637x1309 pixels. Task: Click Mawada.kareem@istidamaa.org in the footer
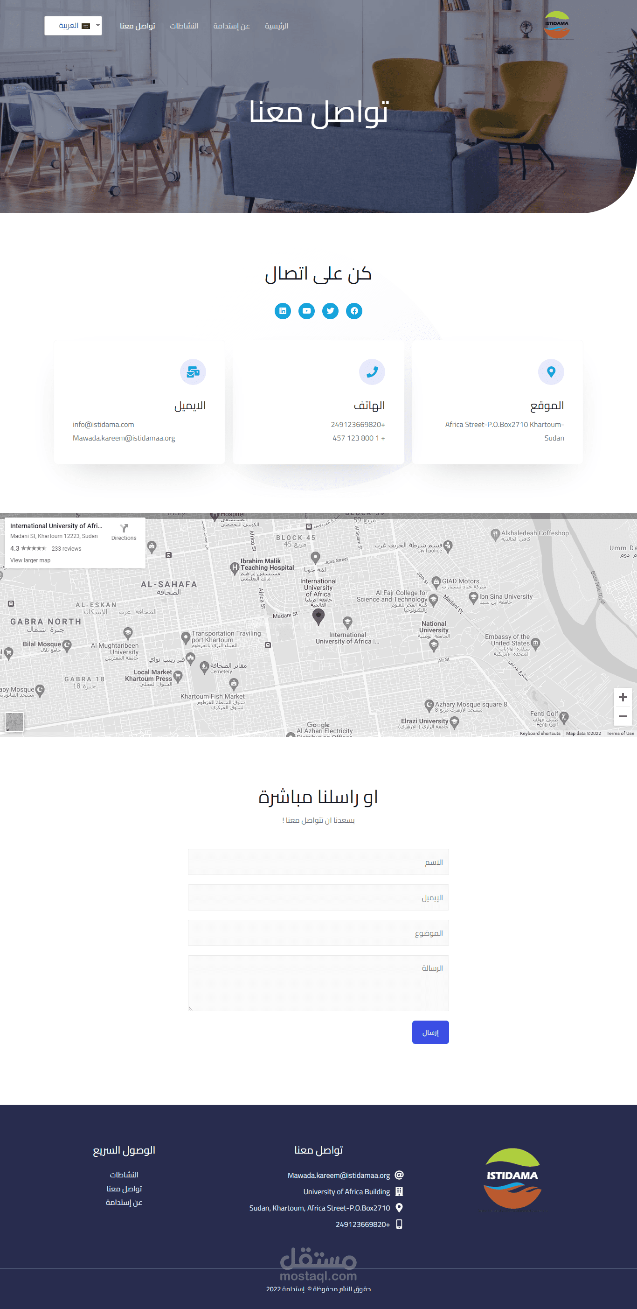[x=339, y=1176]
